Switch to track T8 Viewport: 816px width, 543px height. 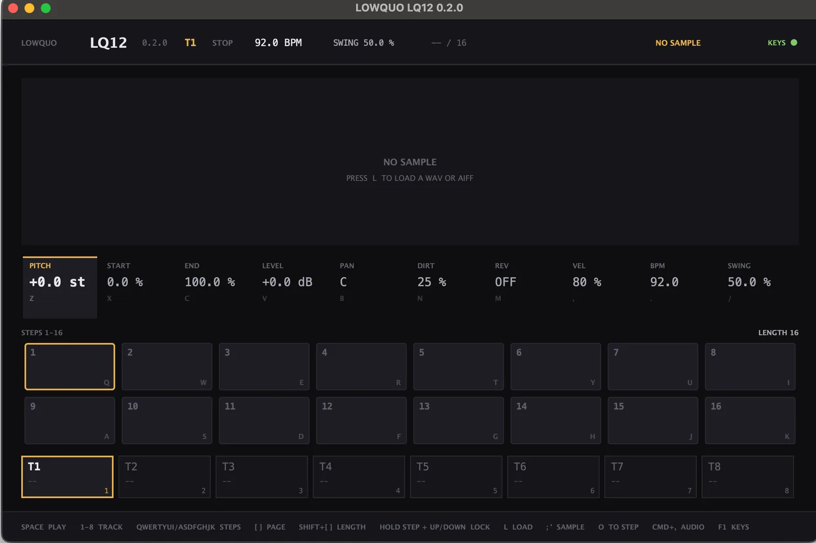(748, 477)
